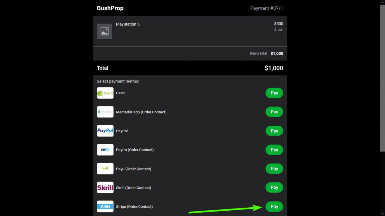385x216 pixels.
Task: Click the page vertical scrollbar
Action: [383, 108]
